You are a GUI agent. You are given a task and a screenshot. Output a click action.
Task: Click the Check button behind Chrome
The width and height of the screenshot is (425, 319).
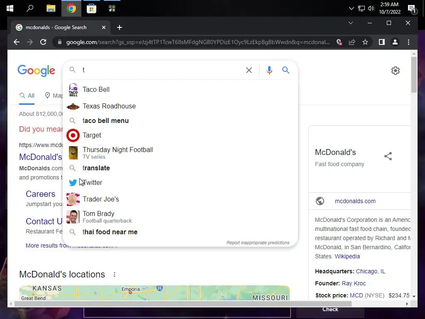330,309
